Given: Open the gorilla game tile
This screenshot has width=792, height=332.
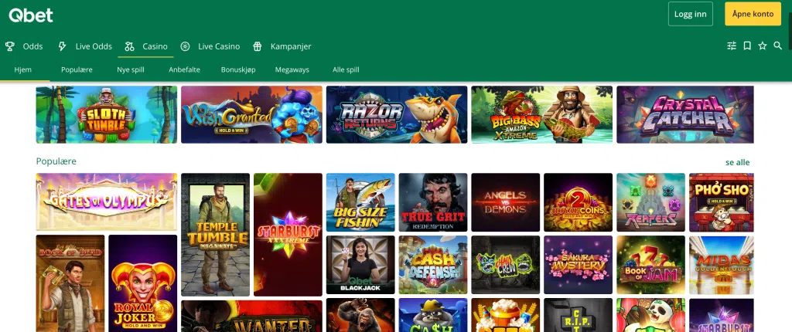Looking at the screenshot, I should pos(360,315).
